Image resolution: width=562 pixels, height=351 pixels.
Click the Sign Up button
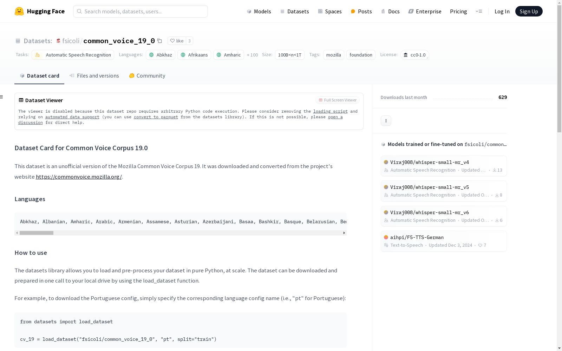(x=529, y=11)
